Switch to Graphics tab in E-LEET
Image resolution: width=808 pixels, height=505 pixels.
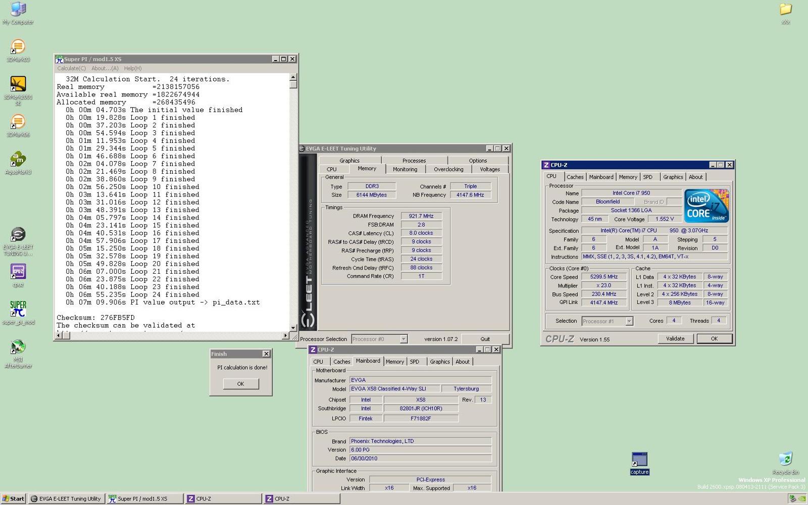click(x=349, y=161)
